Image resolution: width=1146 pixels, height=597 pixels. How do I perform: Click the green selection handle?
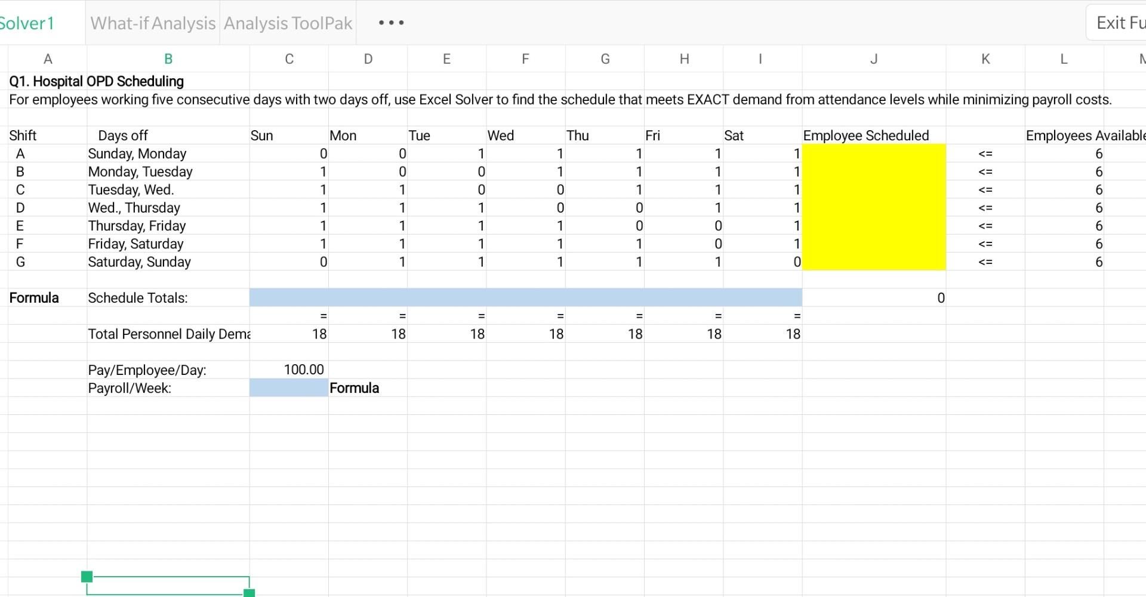[x=87, y=576]
